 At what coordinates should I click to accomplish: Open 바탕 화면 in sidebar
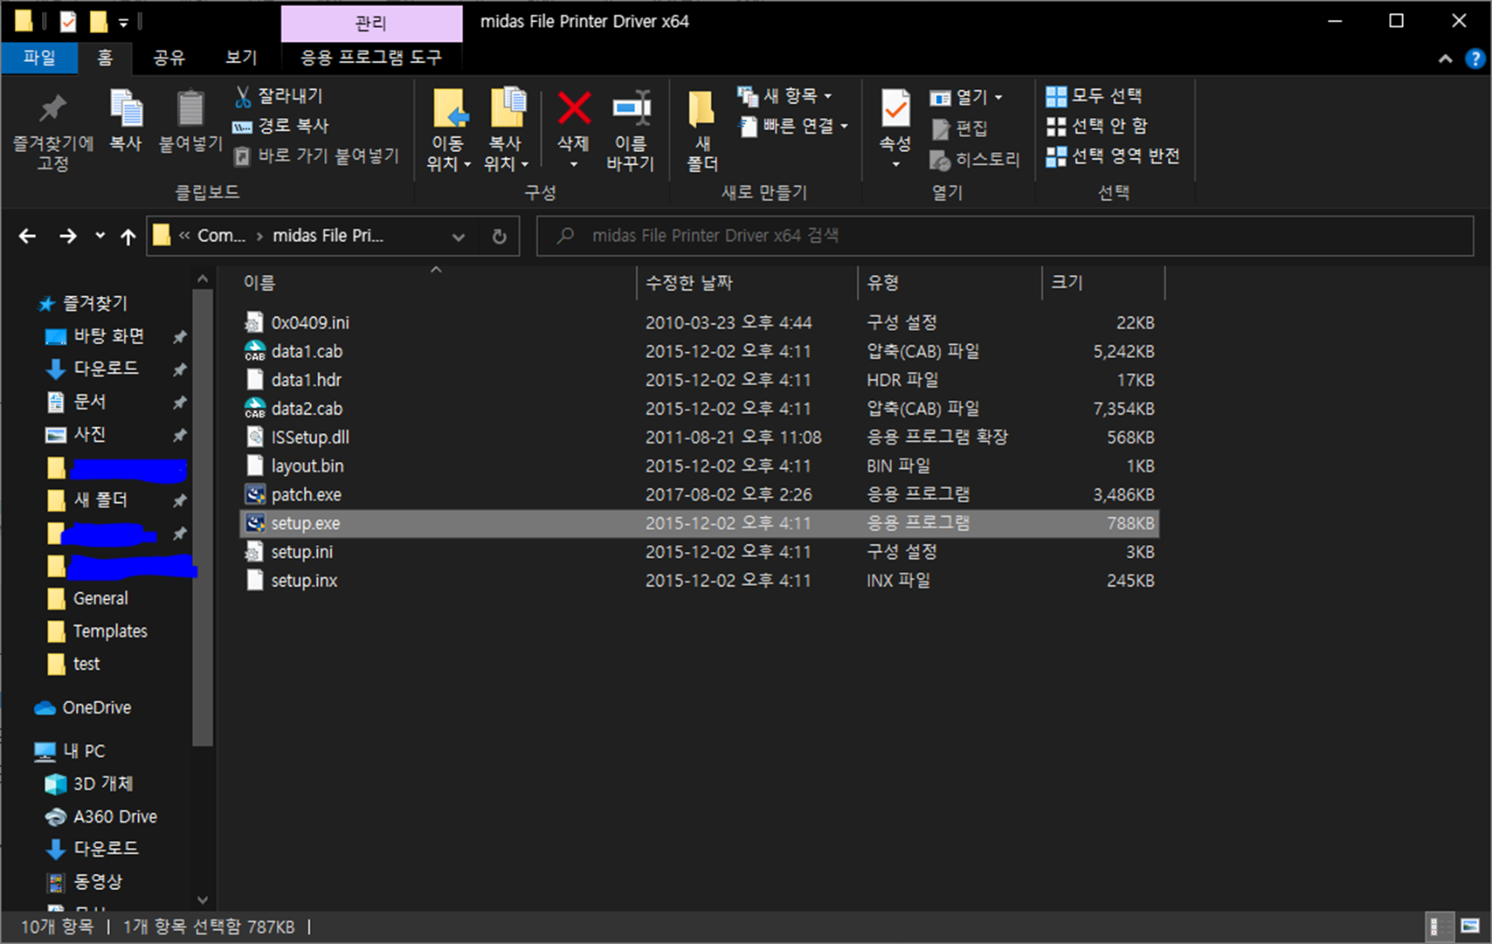(108, 336)
